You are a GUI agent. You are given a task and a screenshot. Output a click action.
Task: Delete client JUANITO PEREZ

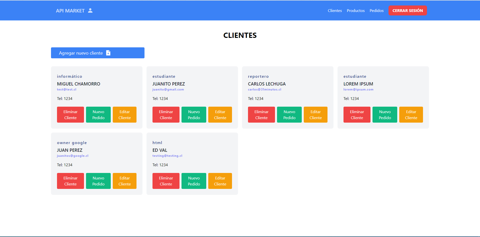pyautogui.click(x=166, y=115)
